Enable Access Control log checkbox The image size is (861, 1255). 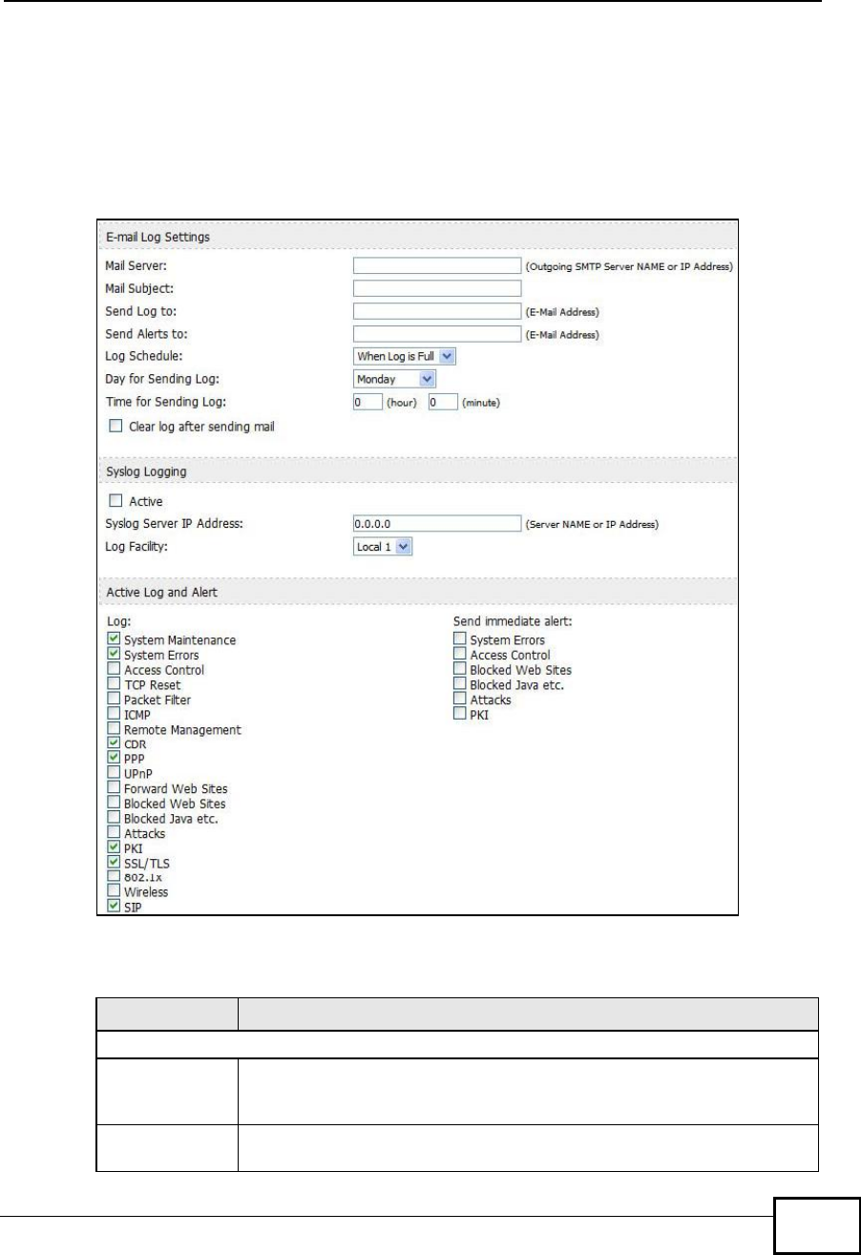[115, 670]
